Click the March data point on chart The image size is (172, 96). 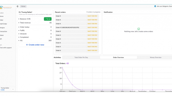(x=82, y=90)
